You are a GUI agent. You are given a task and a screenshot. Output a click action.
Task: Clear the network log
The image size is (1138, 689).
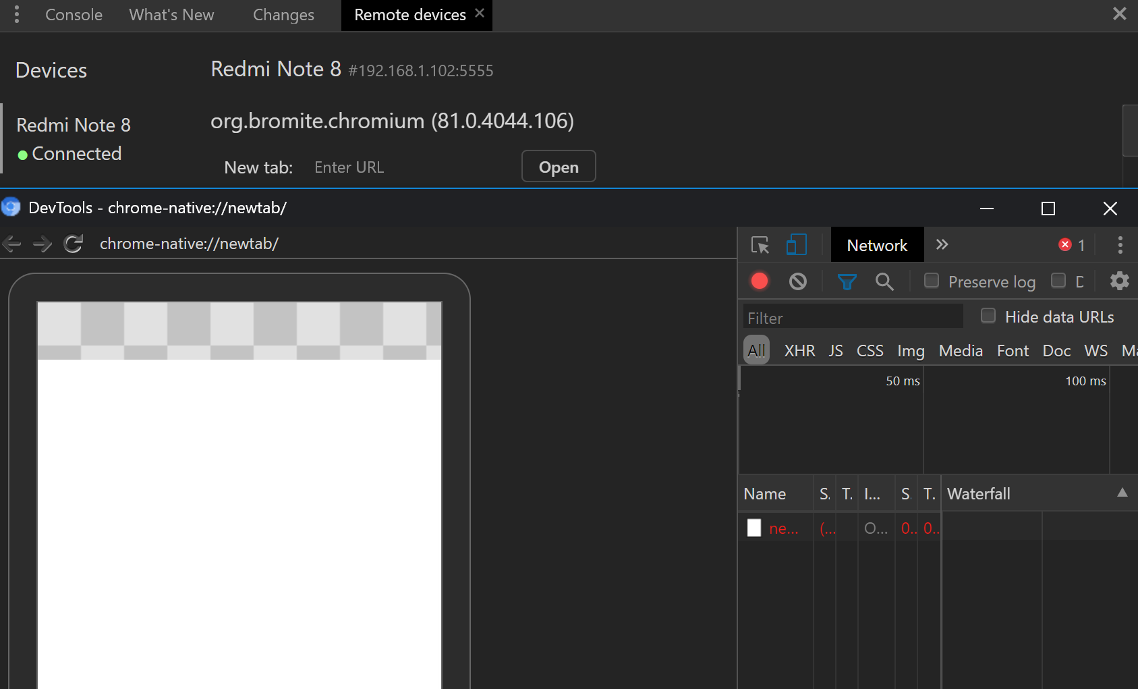[798, 281]
